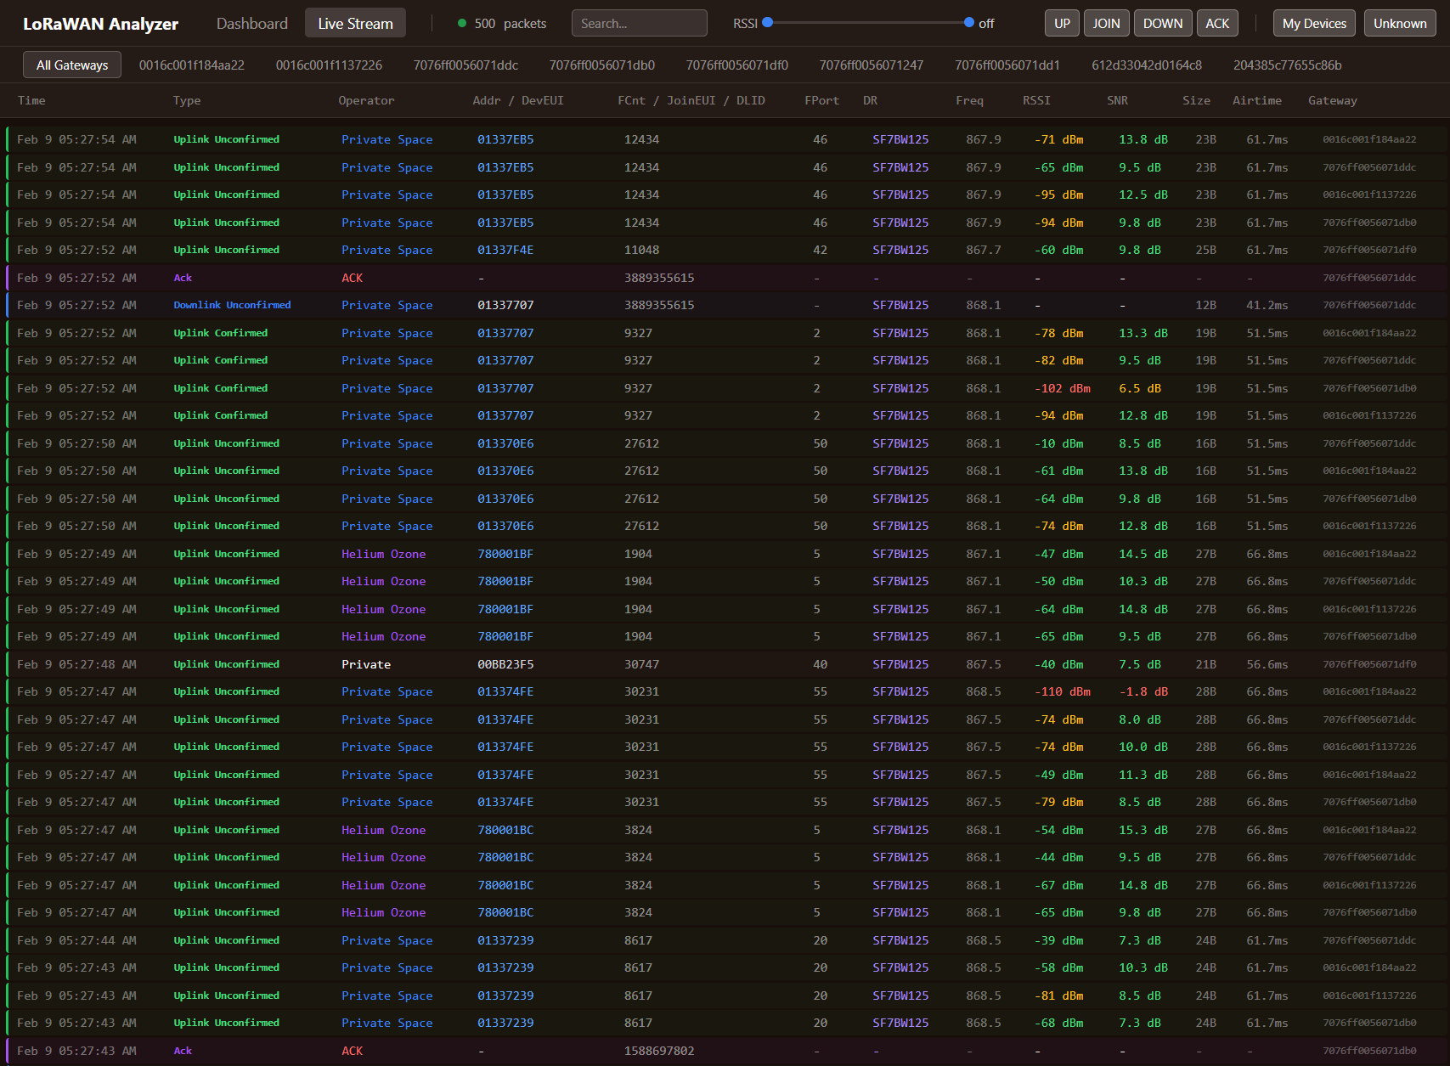Screen dimensions: 1450x1066
Task: Click the right RSSI slider handle
Action: [x=968, y=23]
